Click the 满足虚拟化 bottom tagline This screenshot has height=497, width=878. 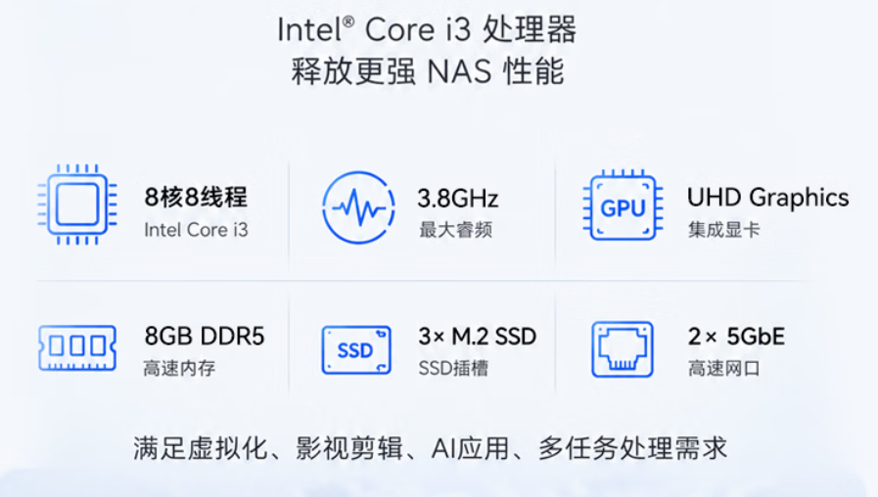(x=430, y=448)
